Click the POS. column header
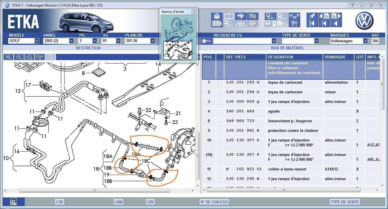Viewport: 388px width, 209px height. pyautogui.click(x=209, y=57)
